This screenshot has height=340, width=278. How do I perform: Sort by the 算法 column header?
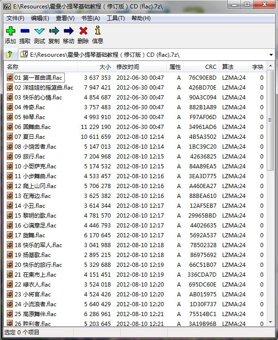coord(234,67)
